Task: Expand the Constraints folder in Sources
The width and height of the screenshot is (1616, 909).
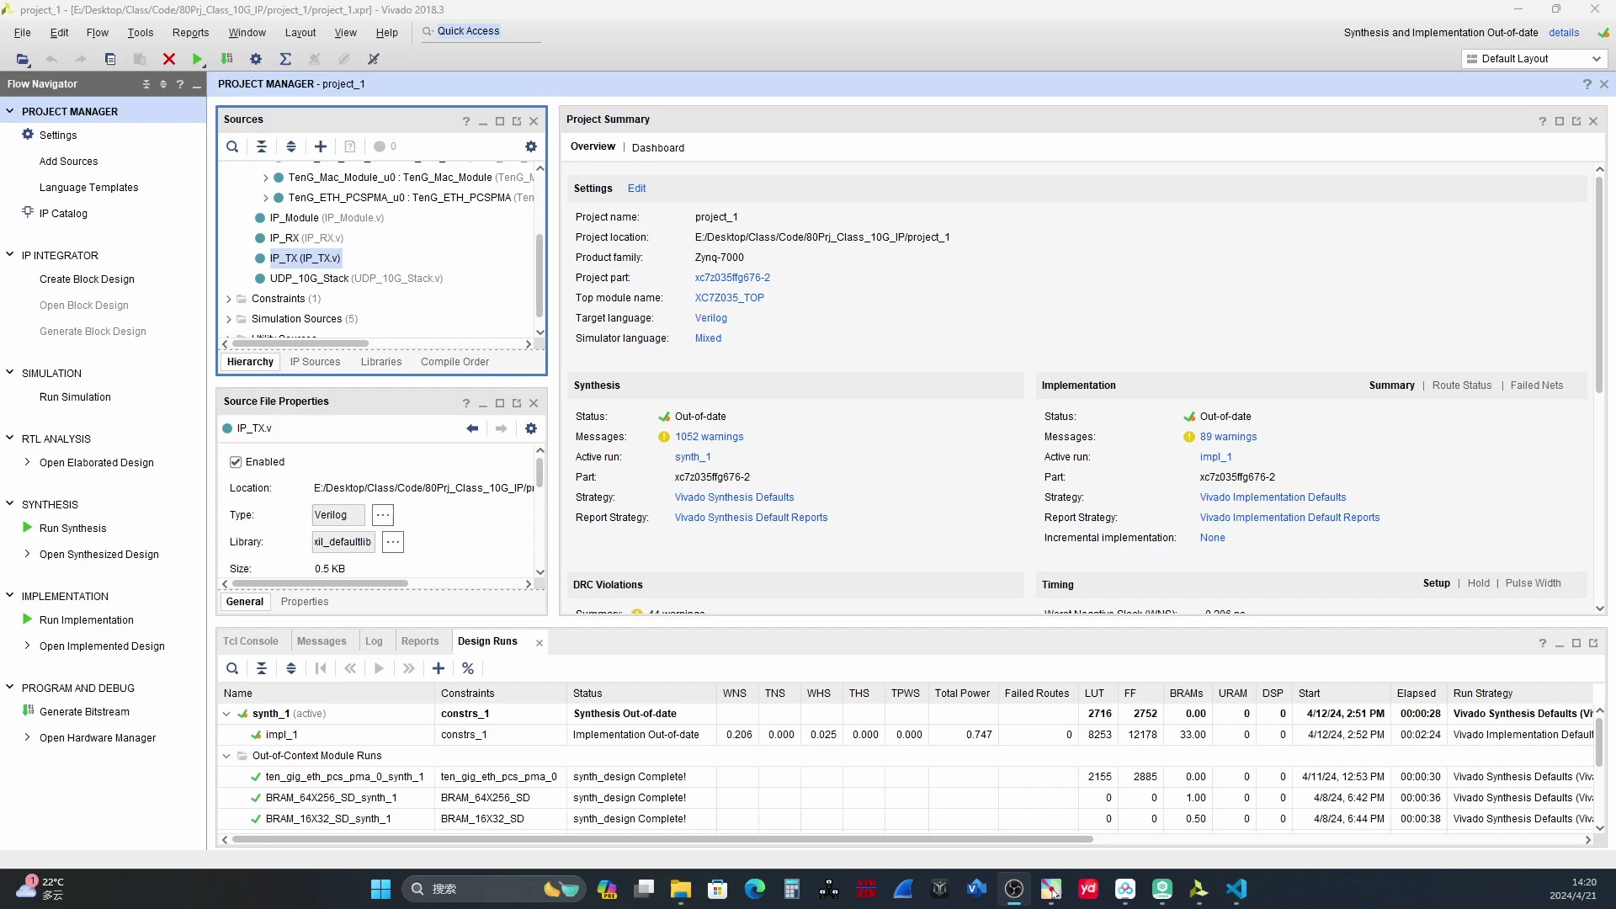Action: 229,299
